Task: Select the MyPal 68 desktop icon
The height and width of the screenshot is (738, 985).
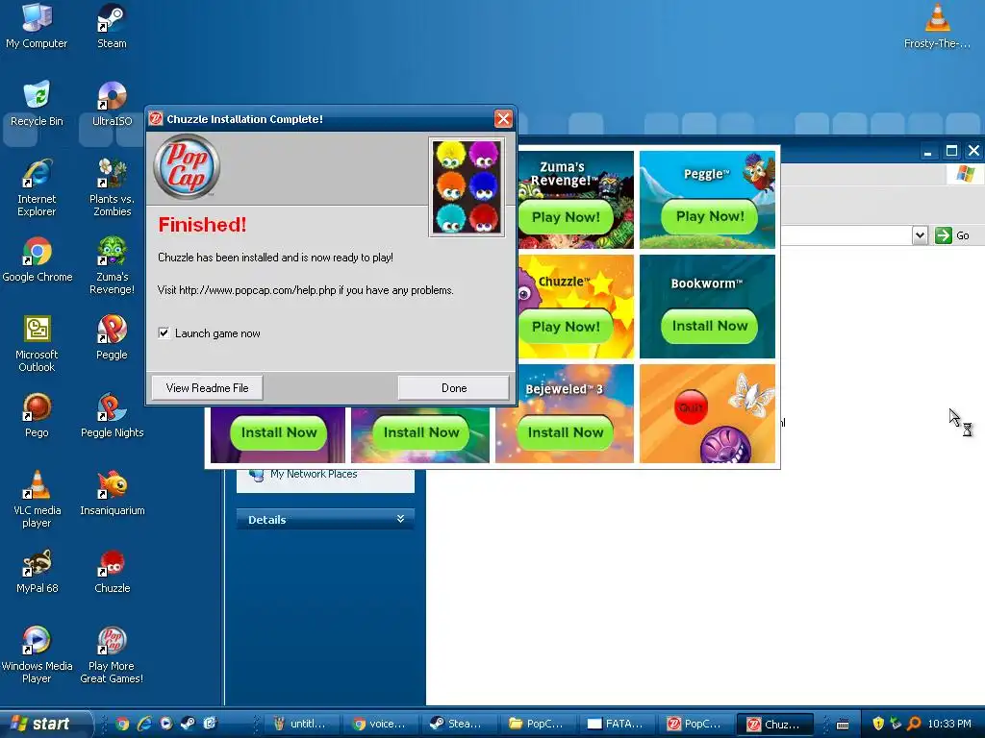Action: coord(37,571)
